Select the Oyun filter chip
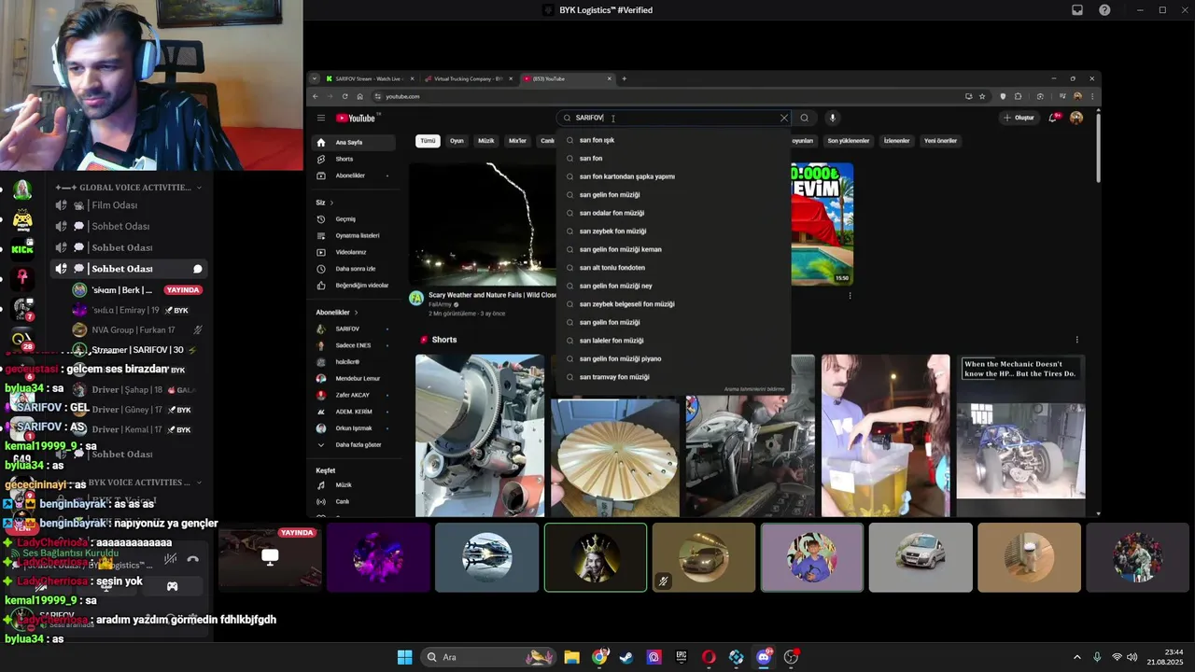Screen dimensions: 1195x672 (x=457, y=141)
